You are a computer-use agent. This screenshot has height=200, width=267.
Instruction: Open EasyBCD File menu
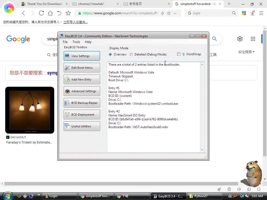click(65, 42)
